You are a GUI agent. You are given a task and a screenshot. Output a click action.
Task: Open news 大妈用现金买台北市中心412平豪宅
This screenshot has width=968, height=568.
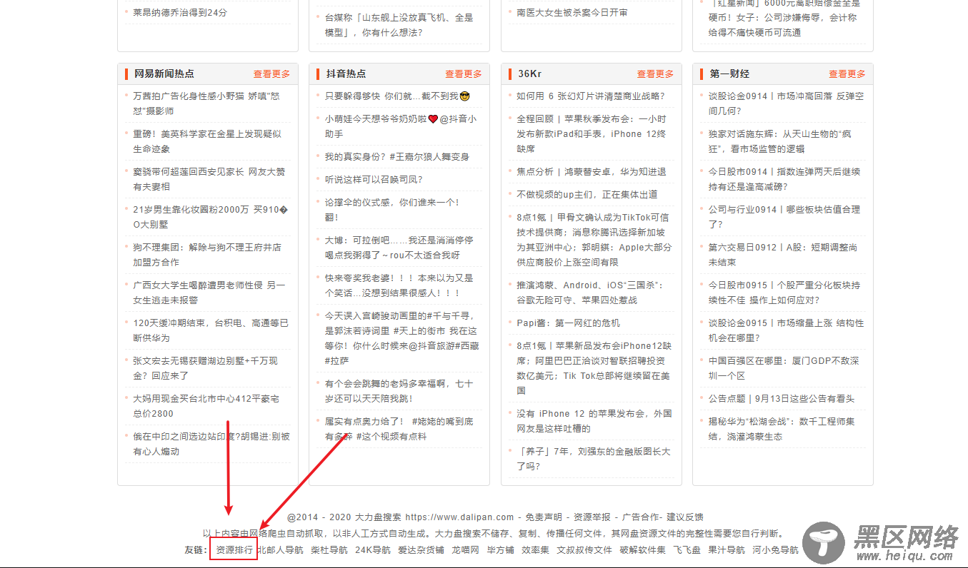click(x=206, y=406)
